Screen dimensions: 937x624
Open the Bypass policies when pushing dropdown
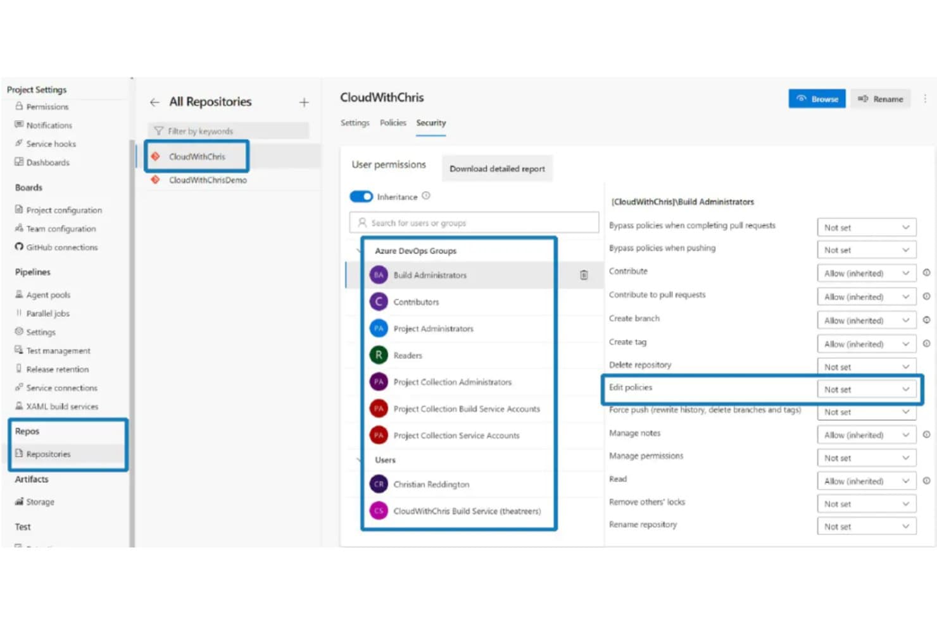866,250
